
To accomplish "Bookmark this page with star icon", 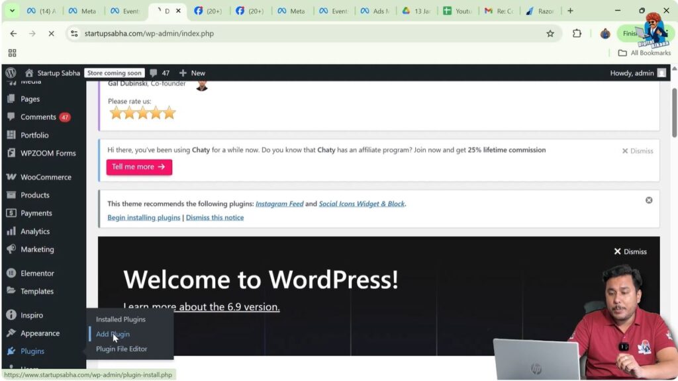I will click(x=550, y=33).
